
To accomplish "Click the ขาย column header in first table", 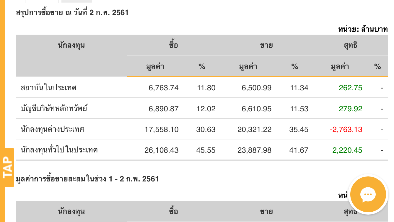I will point(266,45).
